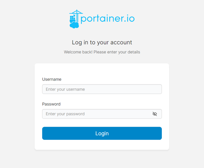Viewport: 204px width, 168px height.
Task: Click the 'Welcome back!' subtitle text
Action: (x=102, y=52)
